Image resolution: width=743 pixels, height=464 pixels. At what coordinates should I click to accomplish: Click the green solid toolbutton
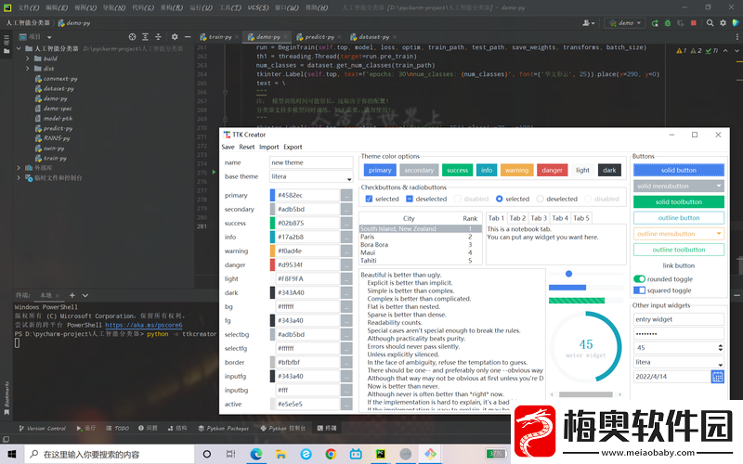[x=679, y=201]
